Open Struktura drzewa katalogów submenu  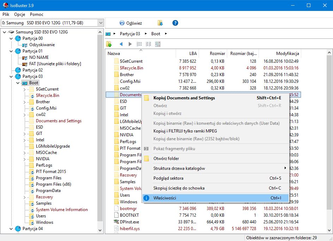(x=215, y=168)
